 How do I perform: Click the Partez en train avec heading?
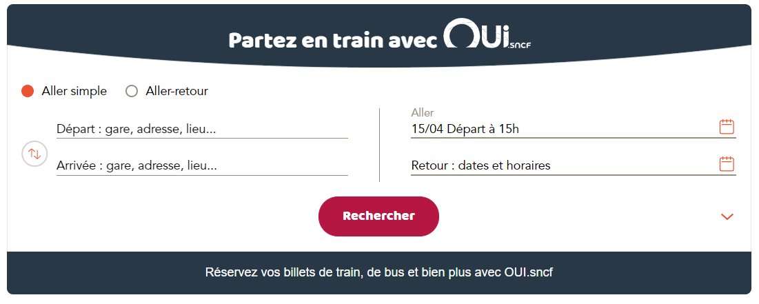click(x=333, y=41)
